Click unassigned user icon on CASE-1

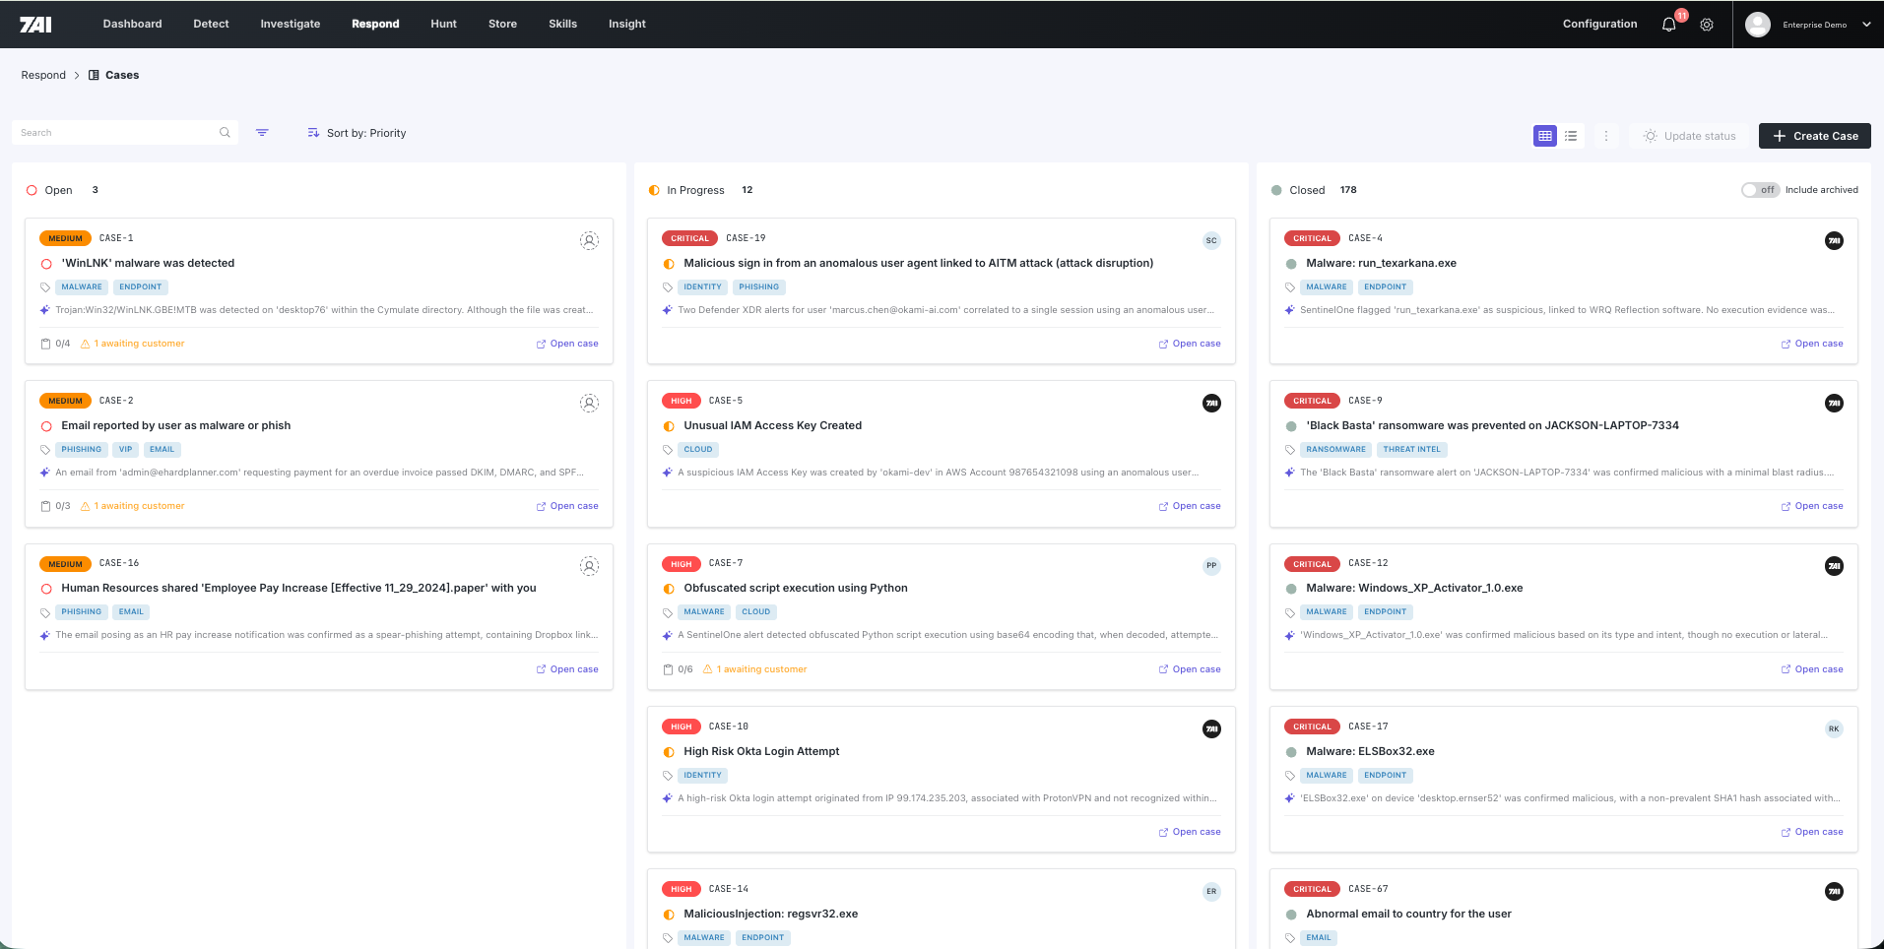(x=589, y=240)
